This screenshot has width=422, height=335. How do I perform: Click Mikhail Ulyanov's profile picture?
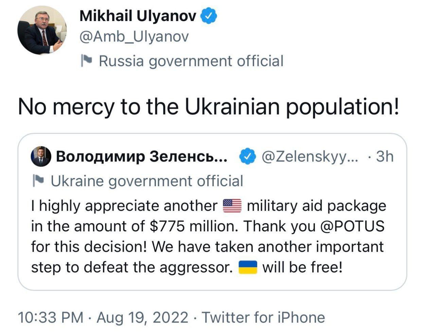pyautogui.click(x=42, y=30)
